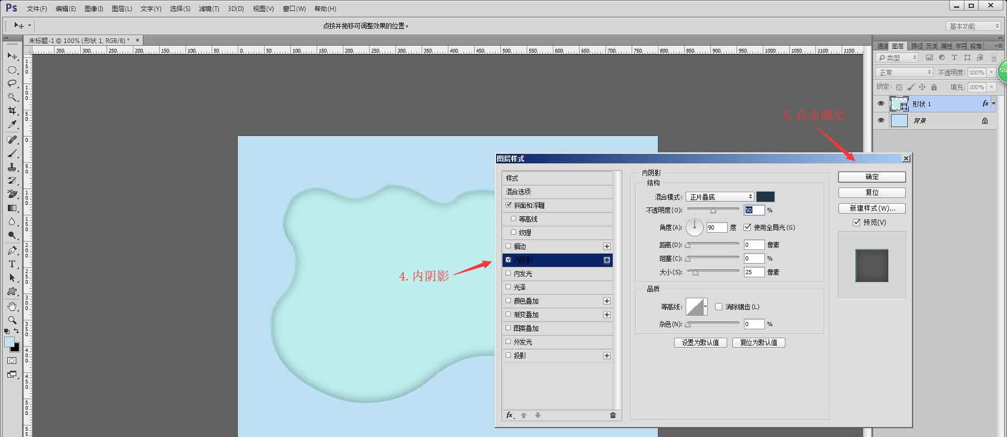Select the Lasso tool
1007x437 pixels.
click(x=12, y=84)
